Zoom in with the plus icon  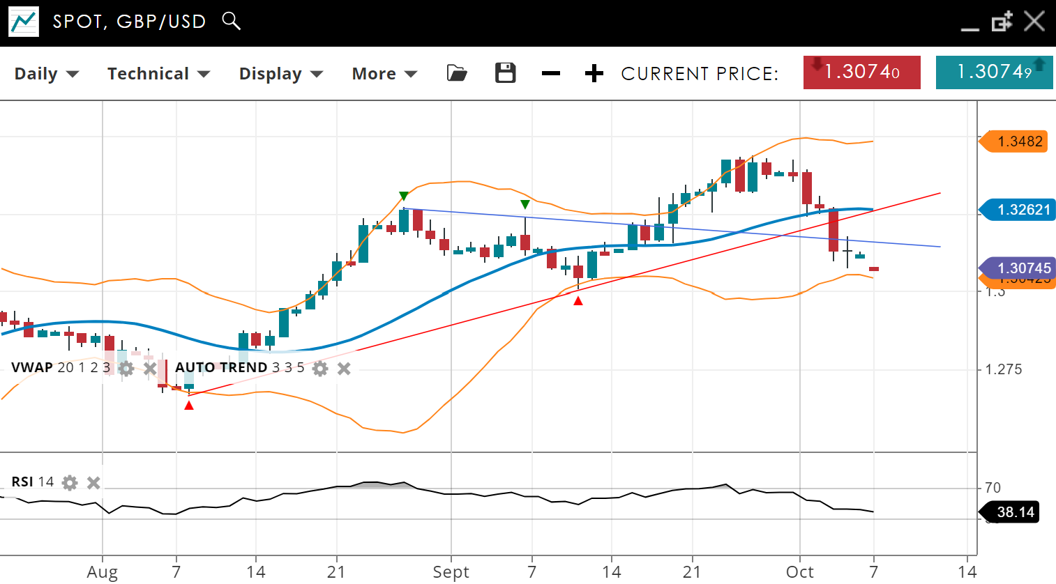(594, 73)
